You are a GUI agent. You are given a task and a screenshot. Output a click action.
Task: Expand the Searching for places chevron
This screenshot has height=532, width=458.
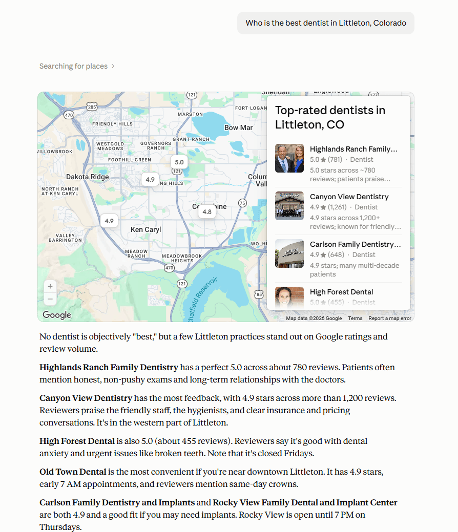pos(113,66)
